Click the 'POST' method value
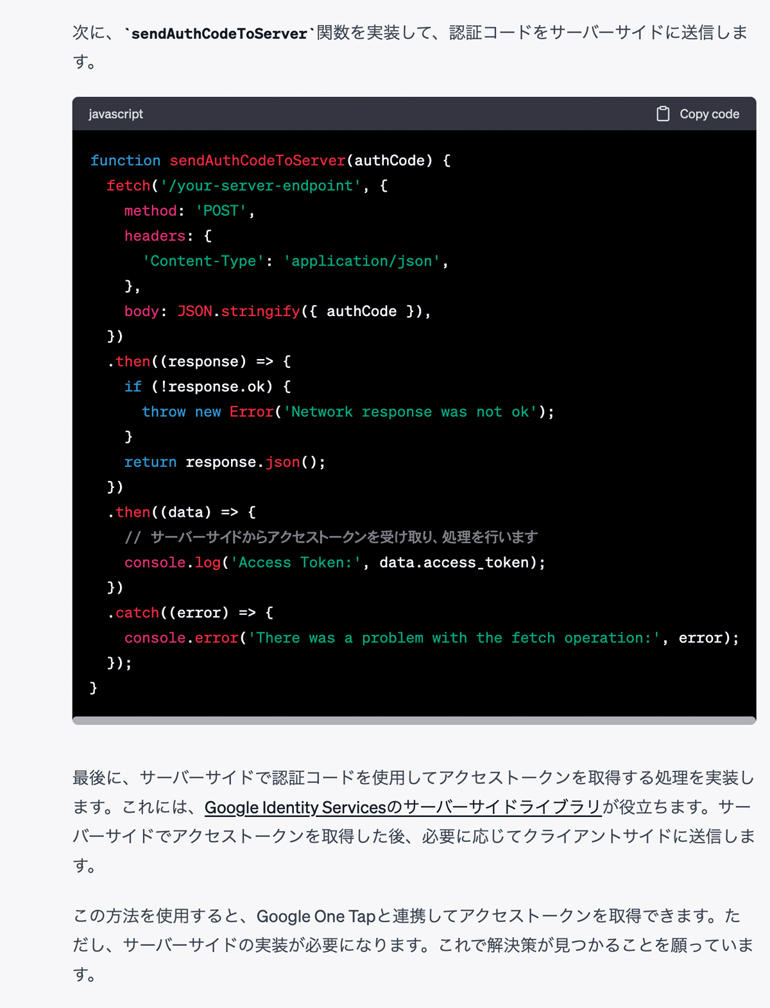This screenshot has width=770, height=1008. coord(221,210)
